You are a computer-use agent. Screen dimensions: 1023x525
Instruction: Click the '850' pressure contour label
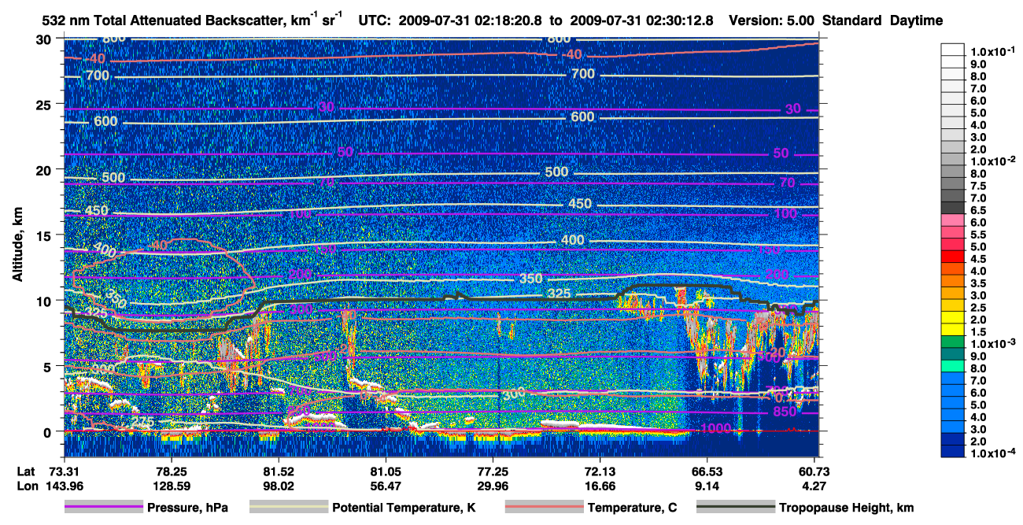(784, 411)
